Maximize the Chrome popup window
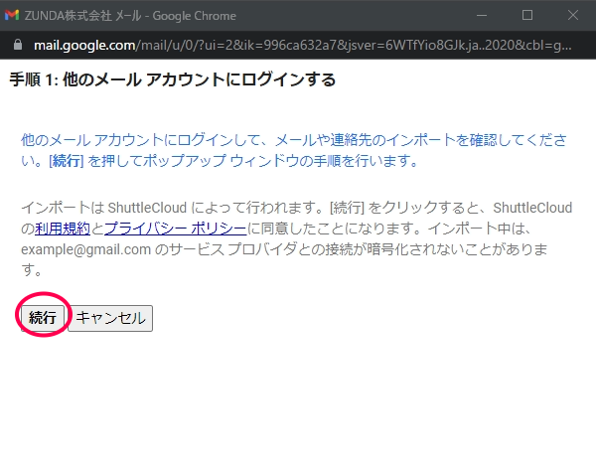Image resolution: width=596 pixels, height=461 pixels. click(x=527, y=15)
